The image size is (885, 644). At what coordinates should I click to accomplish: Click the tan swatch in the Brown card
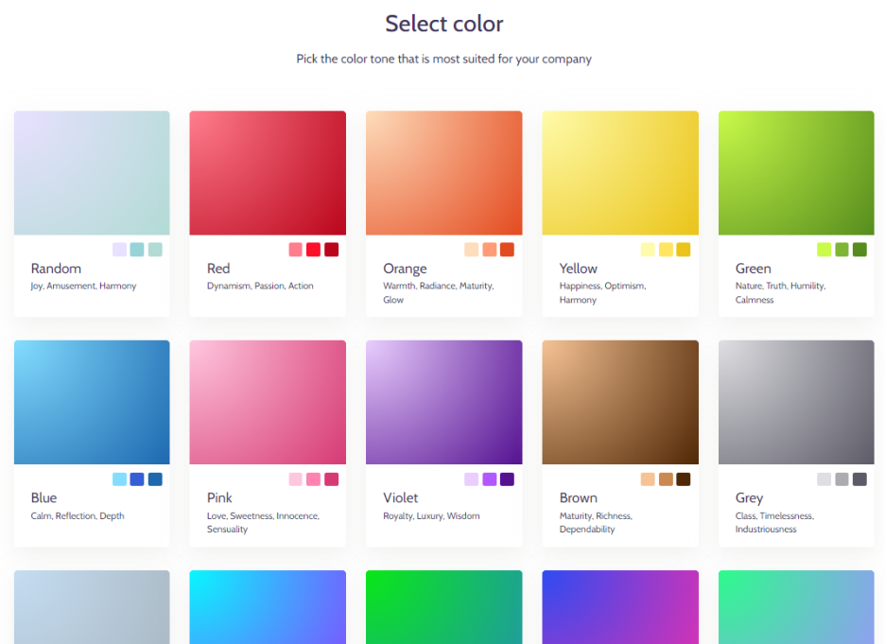tap(648, 479)
